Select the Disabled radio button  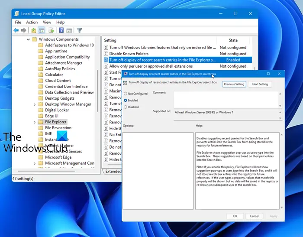(126, 107)
